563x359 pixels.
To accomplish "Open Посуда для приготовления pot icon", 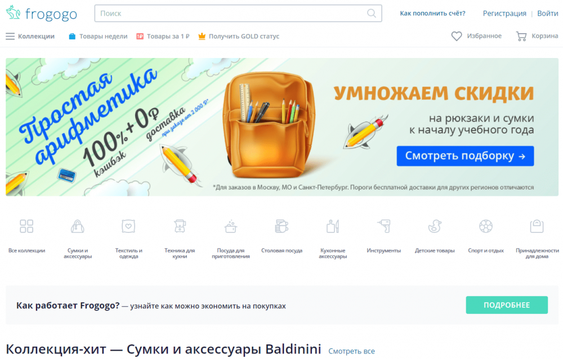I will point(230,226).
